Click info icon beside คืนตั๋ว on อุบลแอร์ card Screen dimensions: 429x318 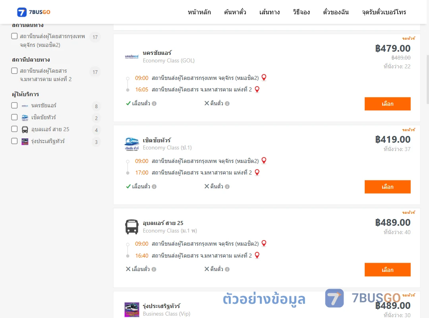pyautogui.click(x=227, y=269)
